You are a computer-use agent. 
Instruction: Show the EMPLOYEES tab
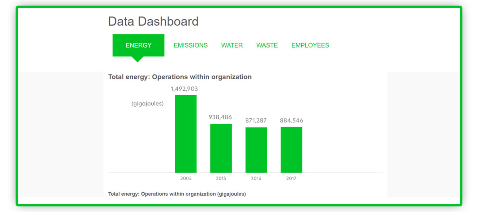click(x=310, y=46)
